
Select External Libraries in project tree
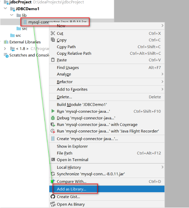tap(25, 42)
